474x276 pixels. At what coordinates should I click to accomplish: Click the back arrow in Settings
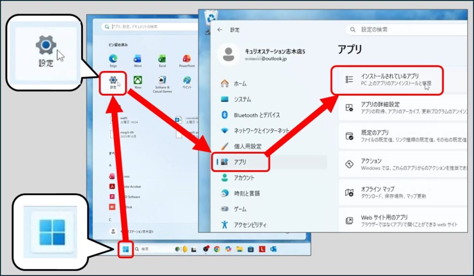(220, 29)
